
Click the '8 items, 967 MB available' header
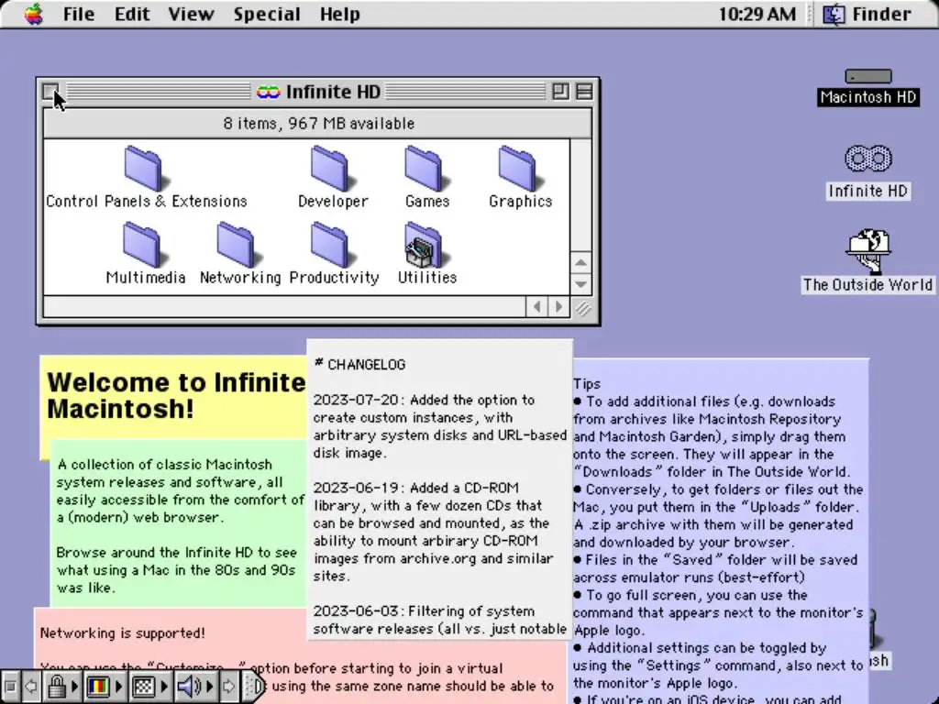pyautogui.click(x=318, y=124)
